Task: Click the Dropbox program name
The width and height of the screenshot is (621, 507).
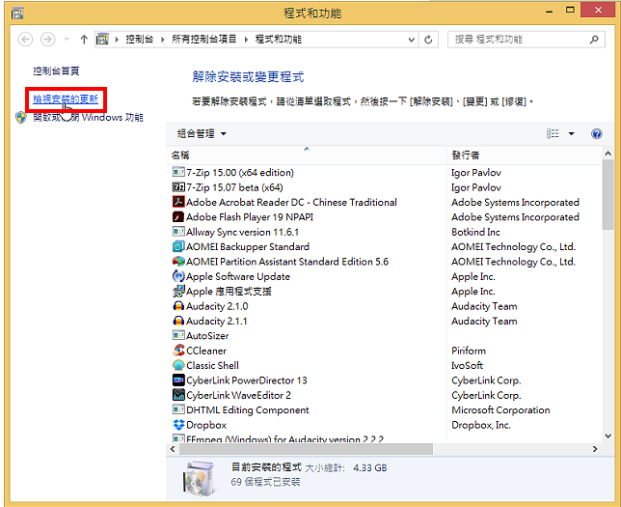Action: pos(206,425)
